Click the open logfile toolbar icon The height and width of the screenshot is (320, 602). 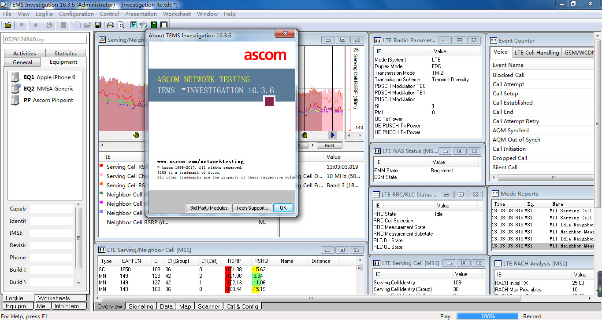click(x=8, y=25)
